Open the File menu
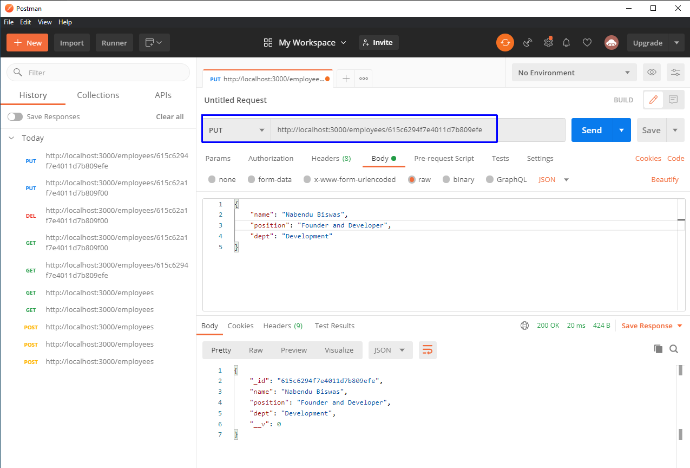Screen dimensions: 690x468 pos(9,22)
